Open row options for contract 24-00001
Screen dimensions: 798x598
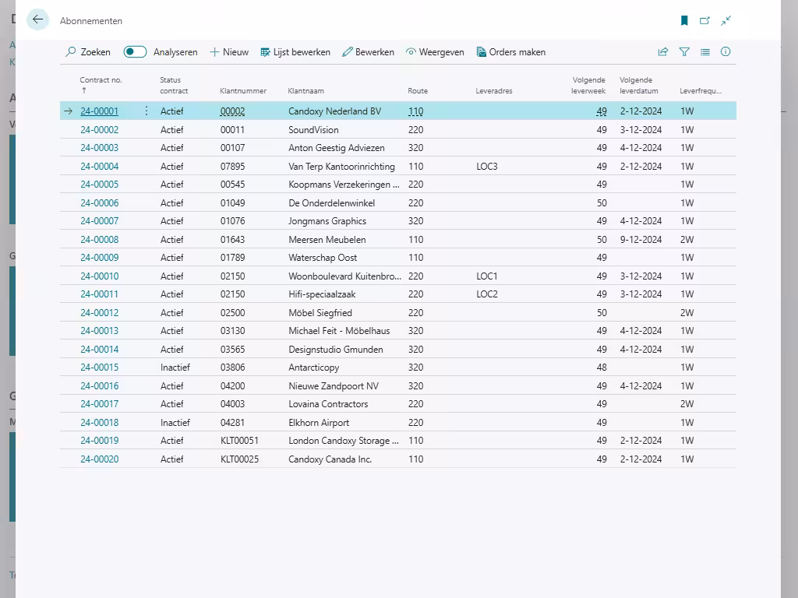coord(147,111)
